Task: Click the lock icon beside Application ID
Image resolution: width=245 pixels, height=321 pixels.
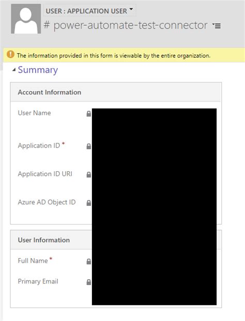Action: (89, 146)
